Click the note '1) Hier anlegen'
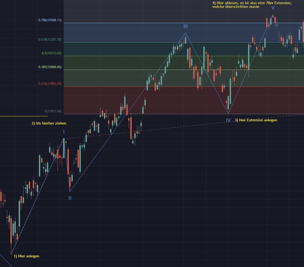The width and height of the screenshot is (304, 267). click(26, 256)
